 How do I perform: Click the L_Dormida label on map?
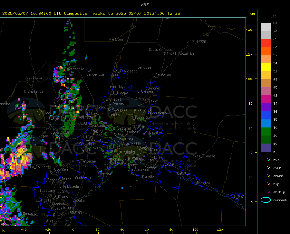pos(201,183)
